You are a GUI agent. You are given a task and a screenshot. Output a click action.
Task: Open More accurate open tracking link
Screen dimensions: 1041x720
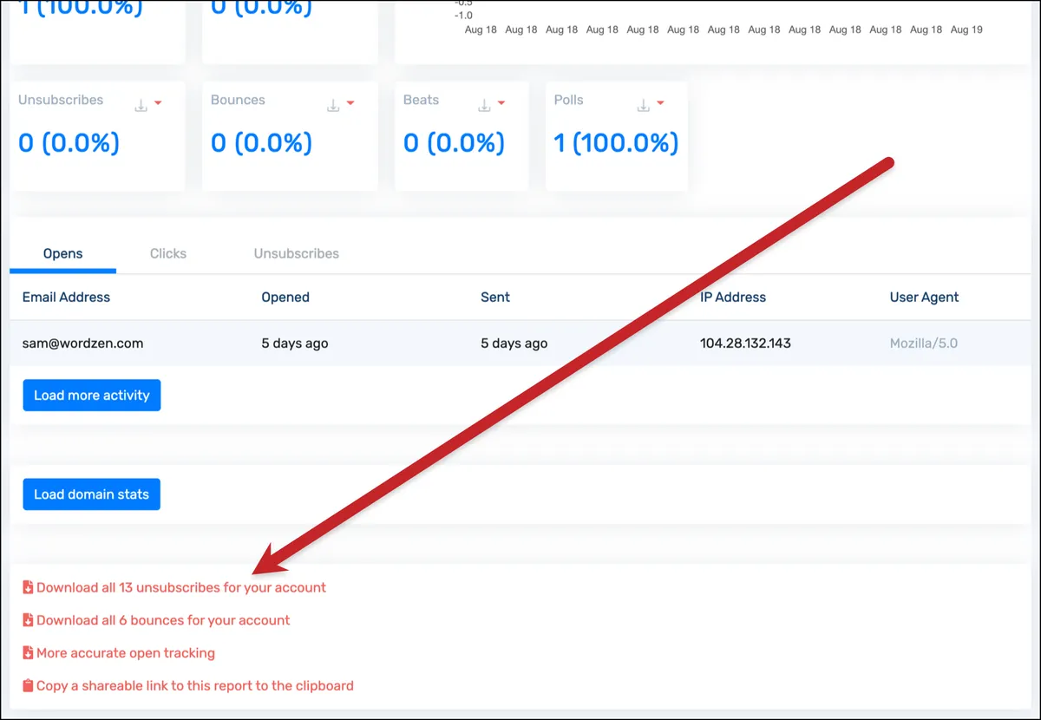point(126,653)
